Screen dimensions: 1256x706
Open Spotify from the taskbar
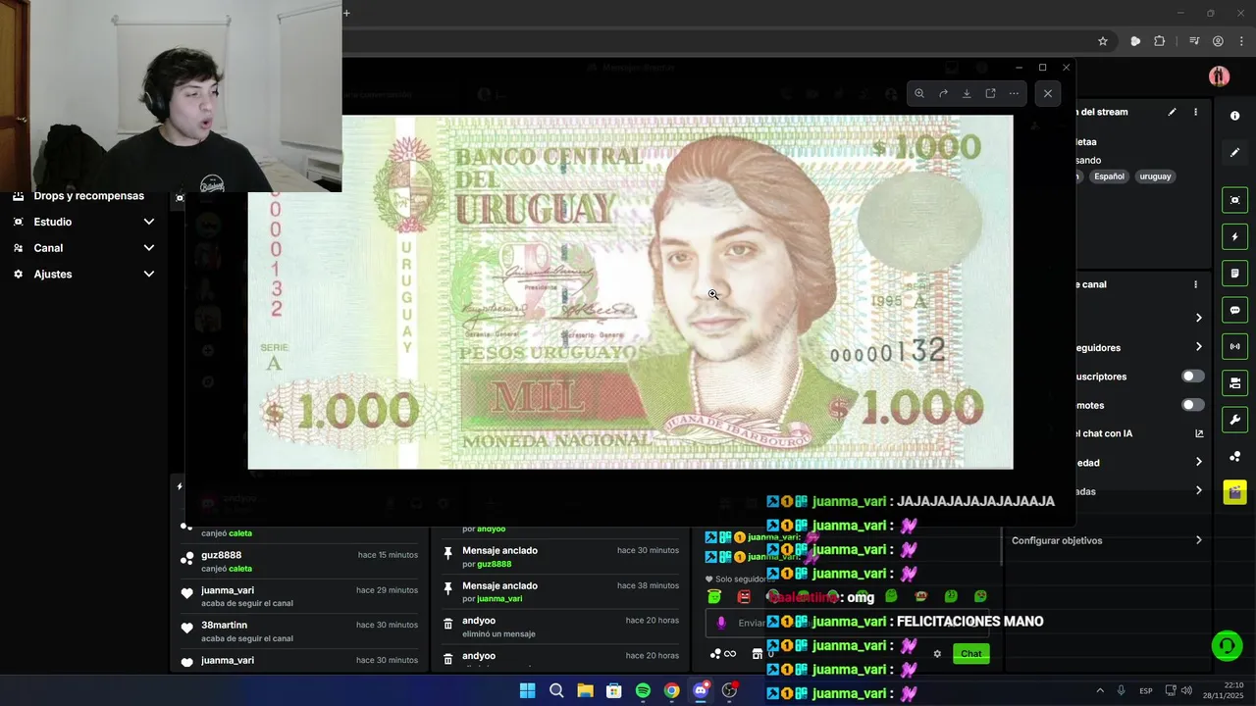[x=643, y=690]
